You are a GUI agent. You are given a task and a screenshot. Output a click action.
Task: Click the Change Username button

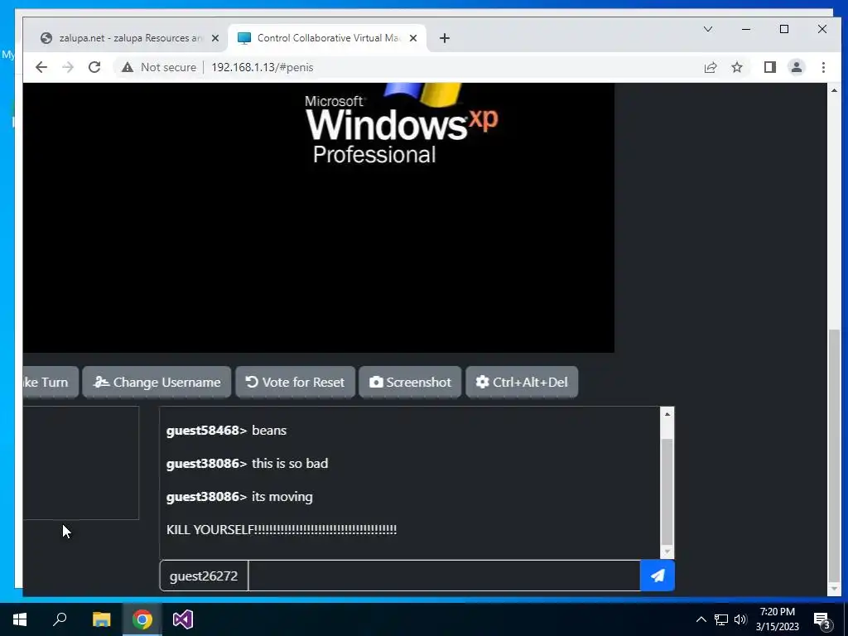coord(157,382)
